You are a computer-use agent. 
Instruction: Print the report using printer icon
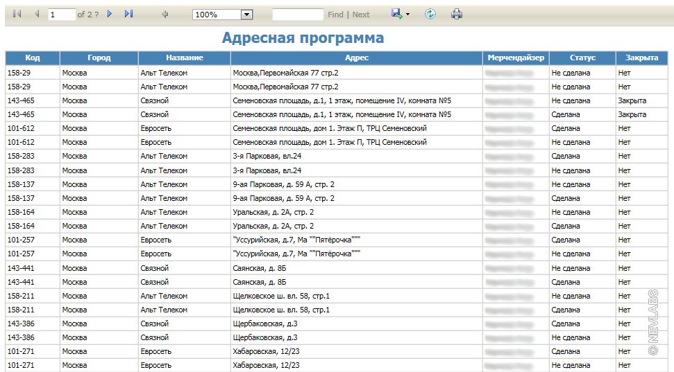[456, 14]
